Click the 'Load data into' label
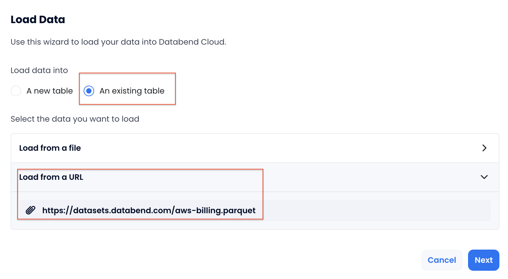This screenshot has height=279, width=508. (x=39, y=70)
